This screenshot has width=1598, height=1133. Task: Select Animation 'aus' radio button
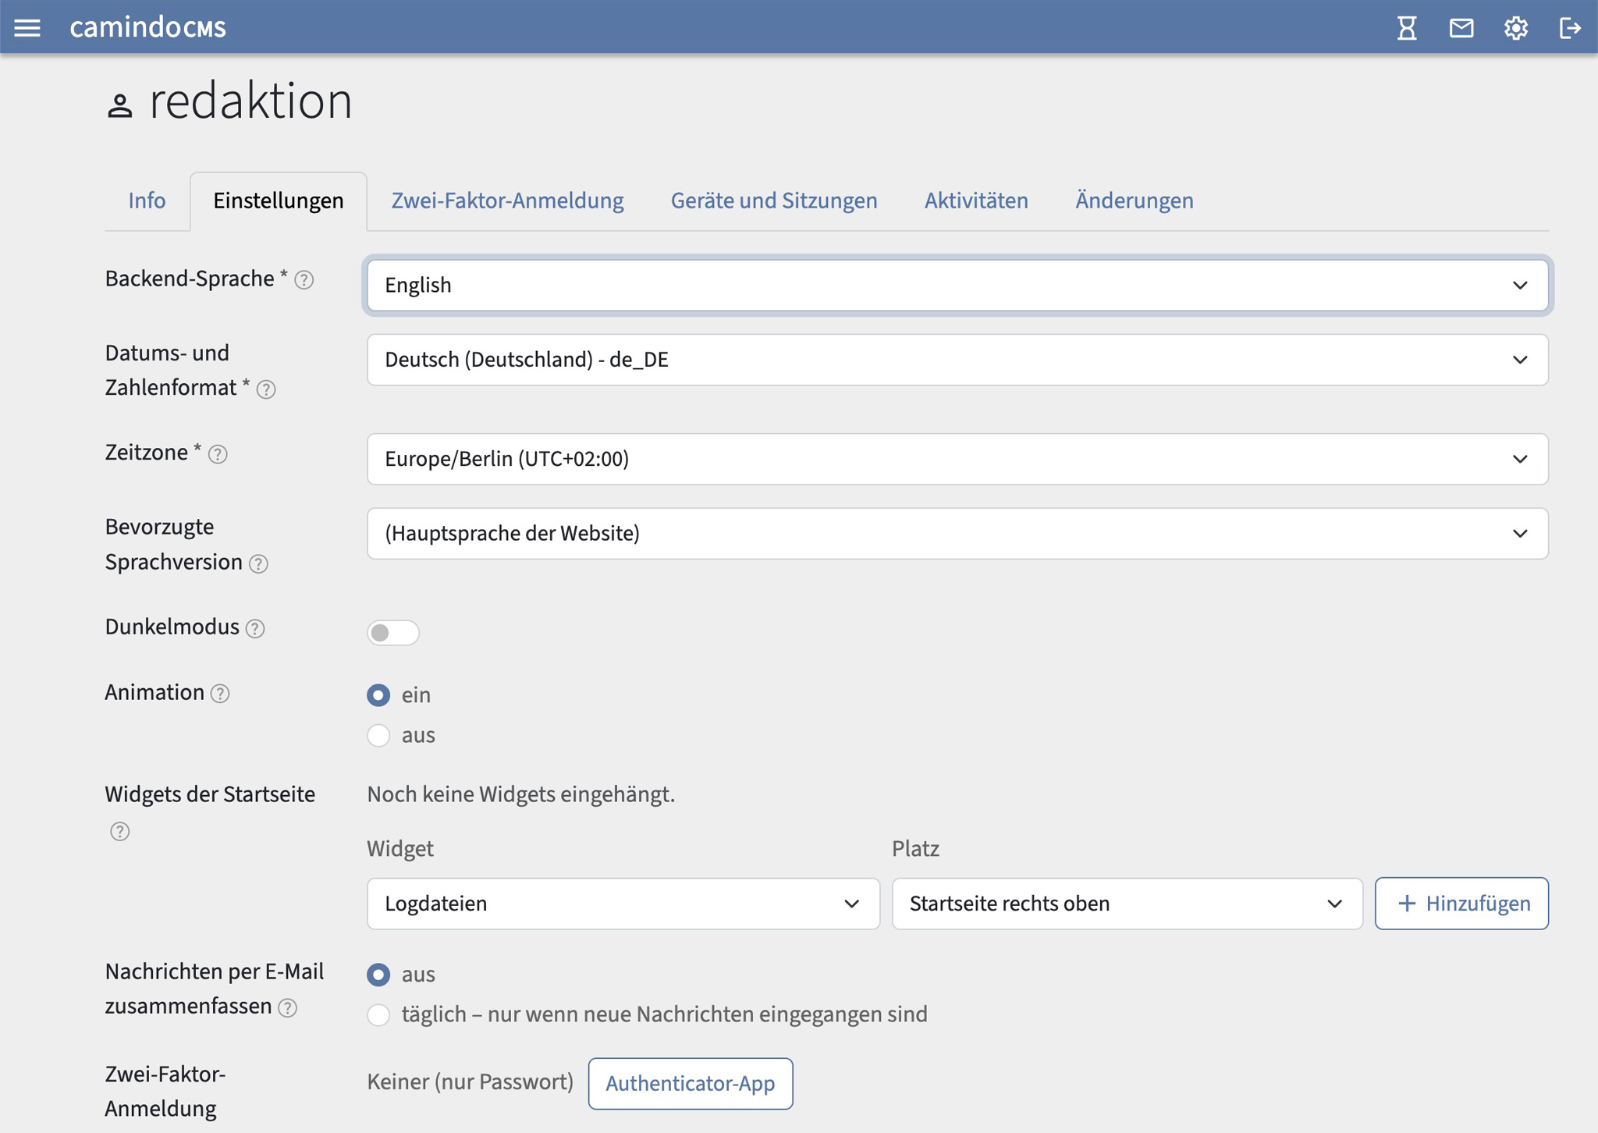coord(378,735)
